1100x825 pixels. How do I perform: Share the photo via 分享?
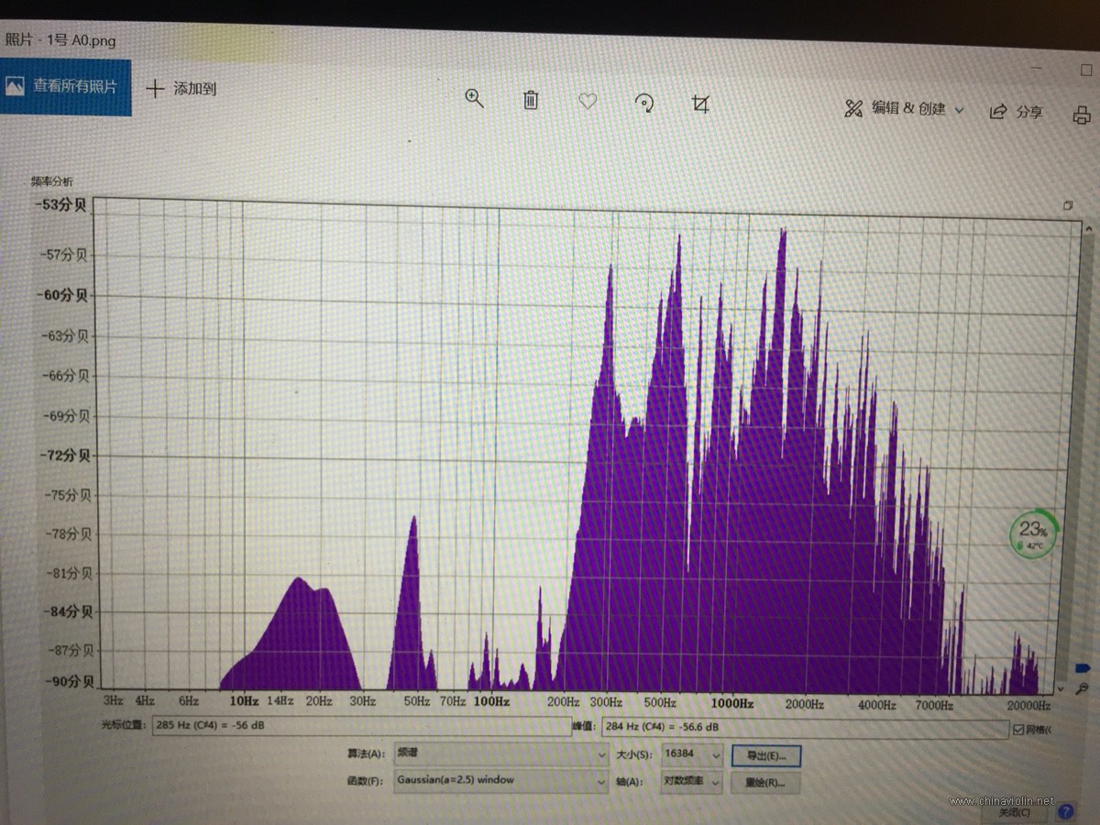point(1017,111)
